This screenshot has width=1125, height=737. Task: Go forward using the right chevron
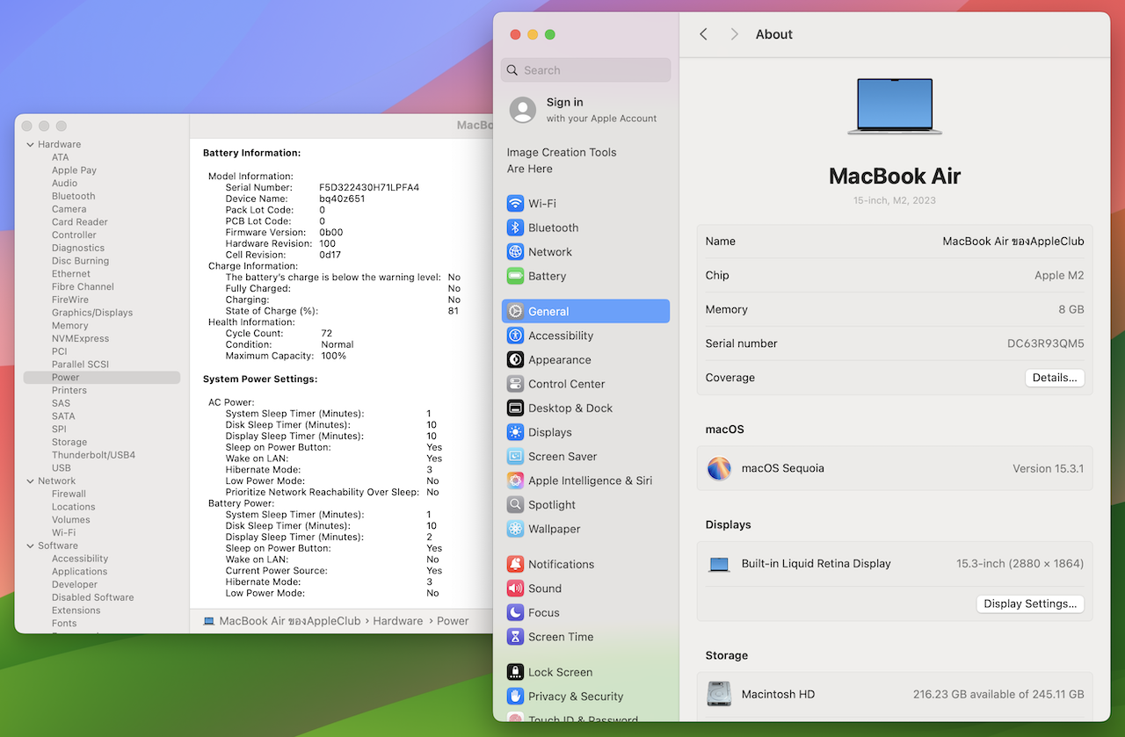pos(735,34)
